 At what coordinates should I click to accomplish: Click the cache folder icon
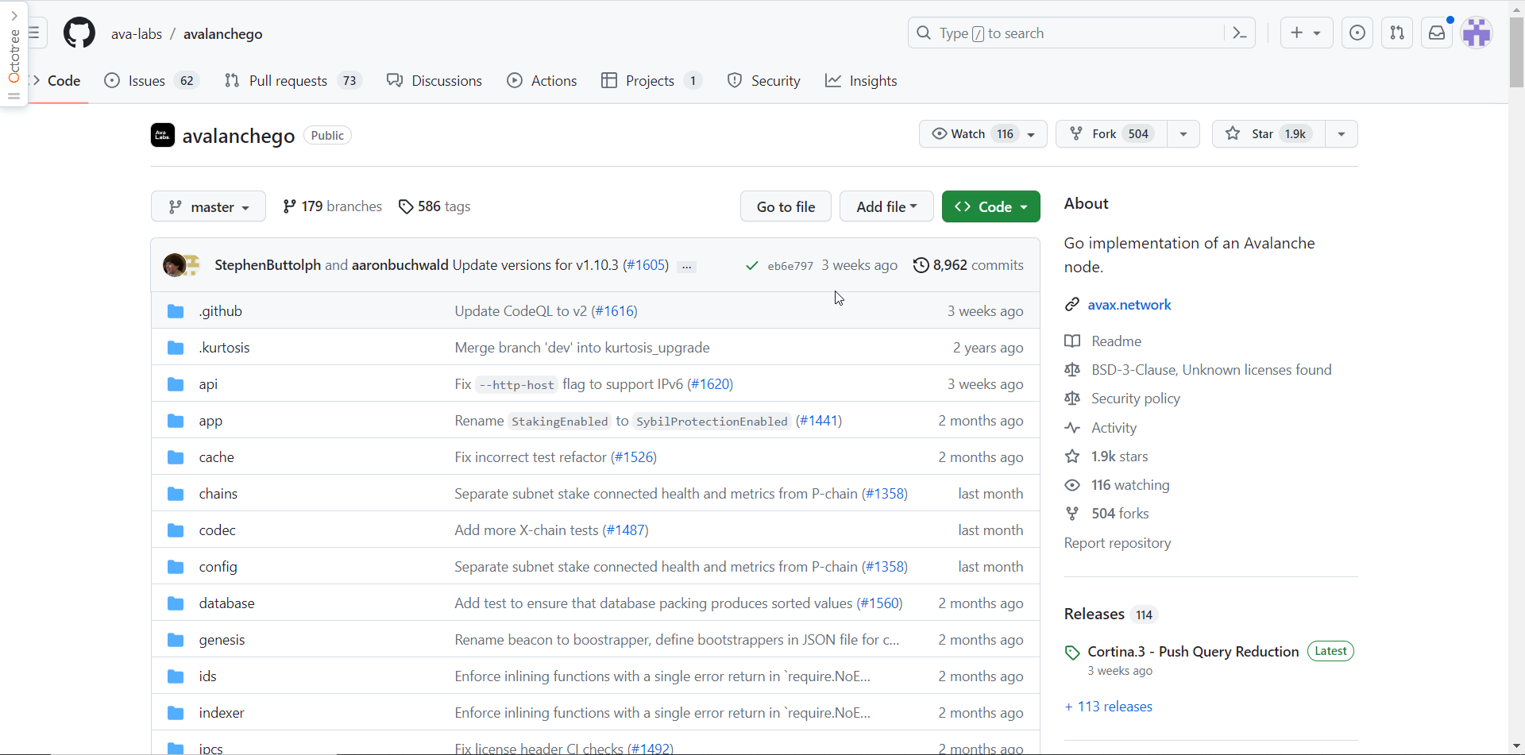[x=176, y=457]
